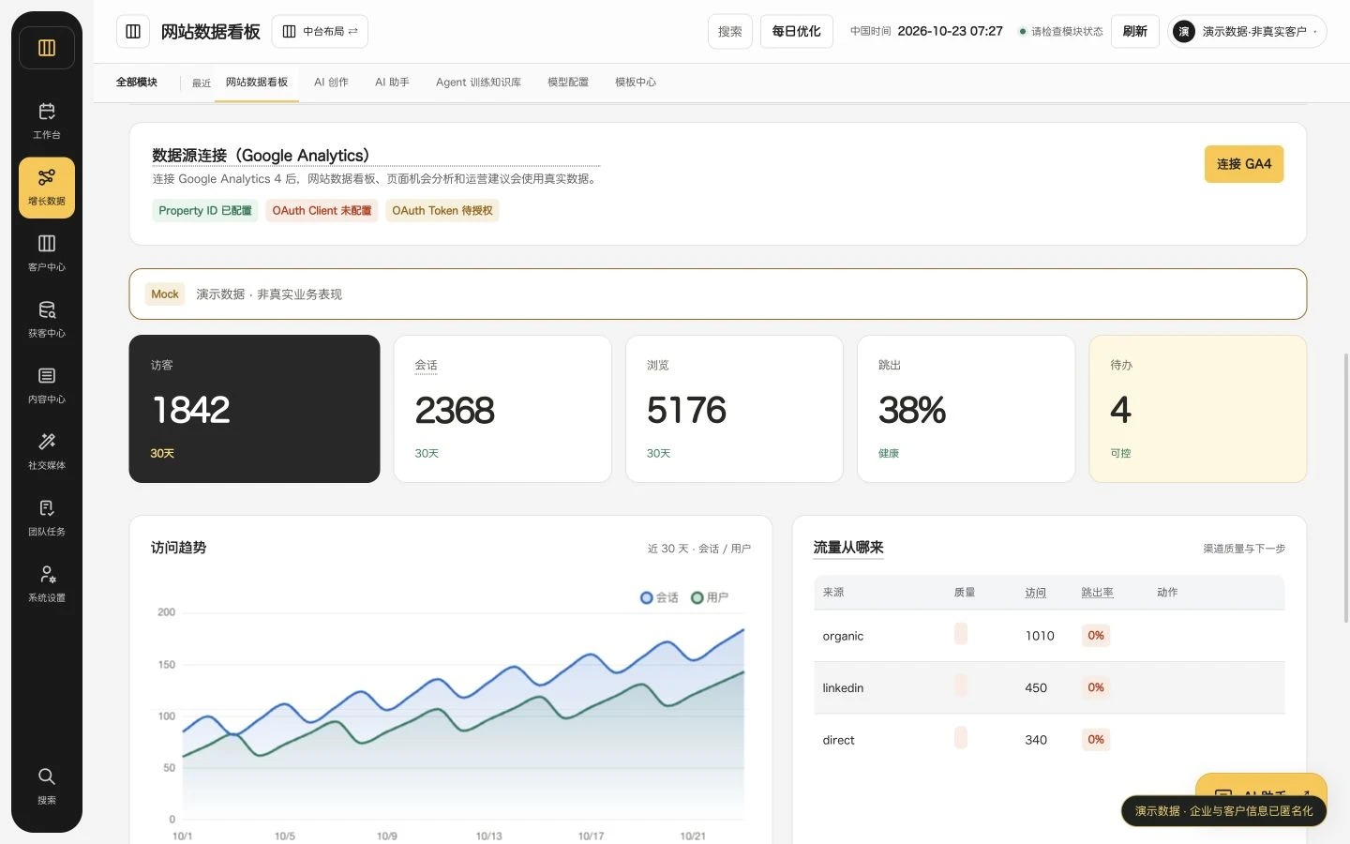Select the organic source row
The image size is (1350, 844).
click(x=1049, y=636)
